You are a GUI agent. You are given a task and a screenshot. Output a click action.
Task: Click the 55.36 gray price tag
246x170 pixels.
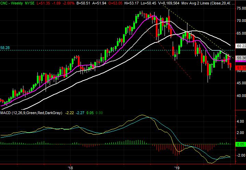point(241,58)
